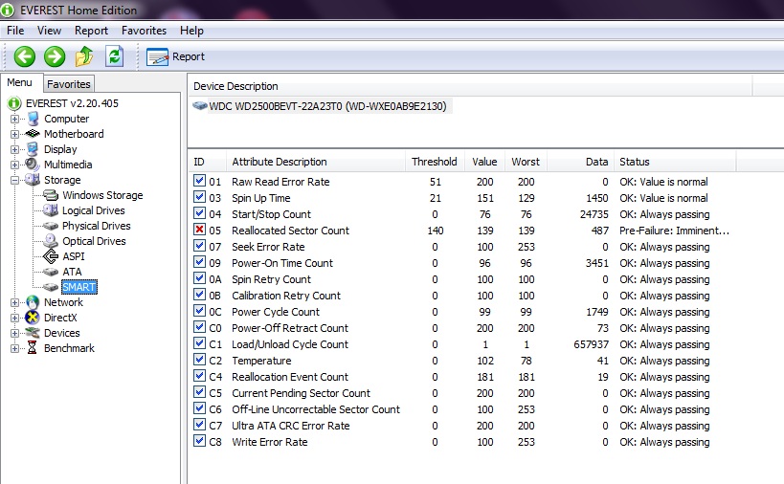Select the Logical Drives icon

[51, 210]
